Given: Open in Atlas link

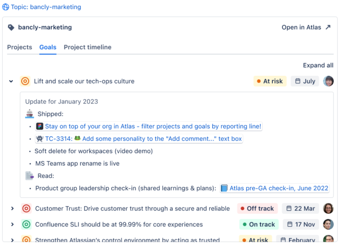Looking at the screenshot, I should pos(301,27).
